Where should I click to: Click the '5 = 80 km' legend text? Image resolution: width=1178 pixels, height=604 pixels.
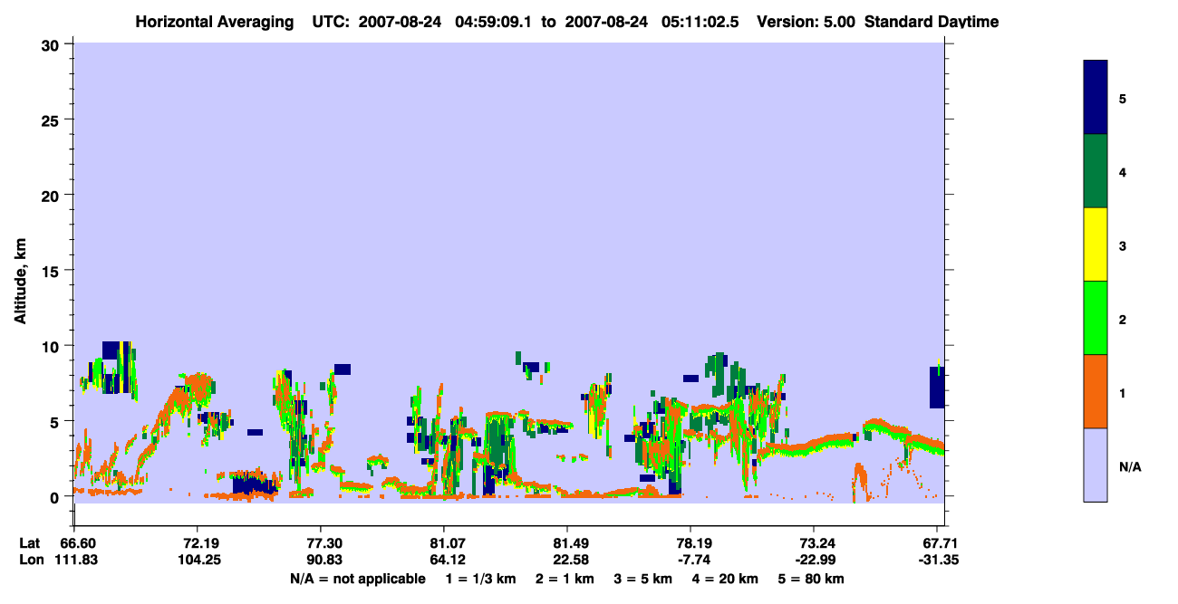(x=809, y=579)
